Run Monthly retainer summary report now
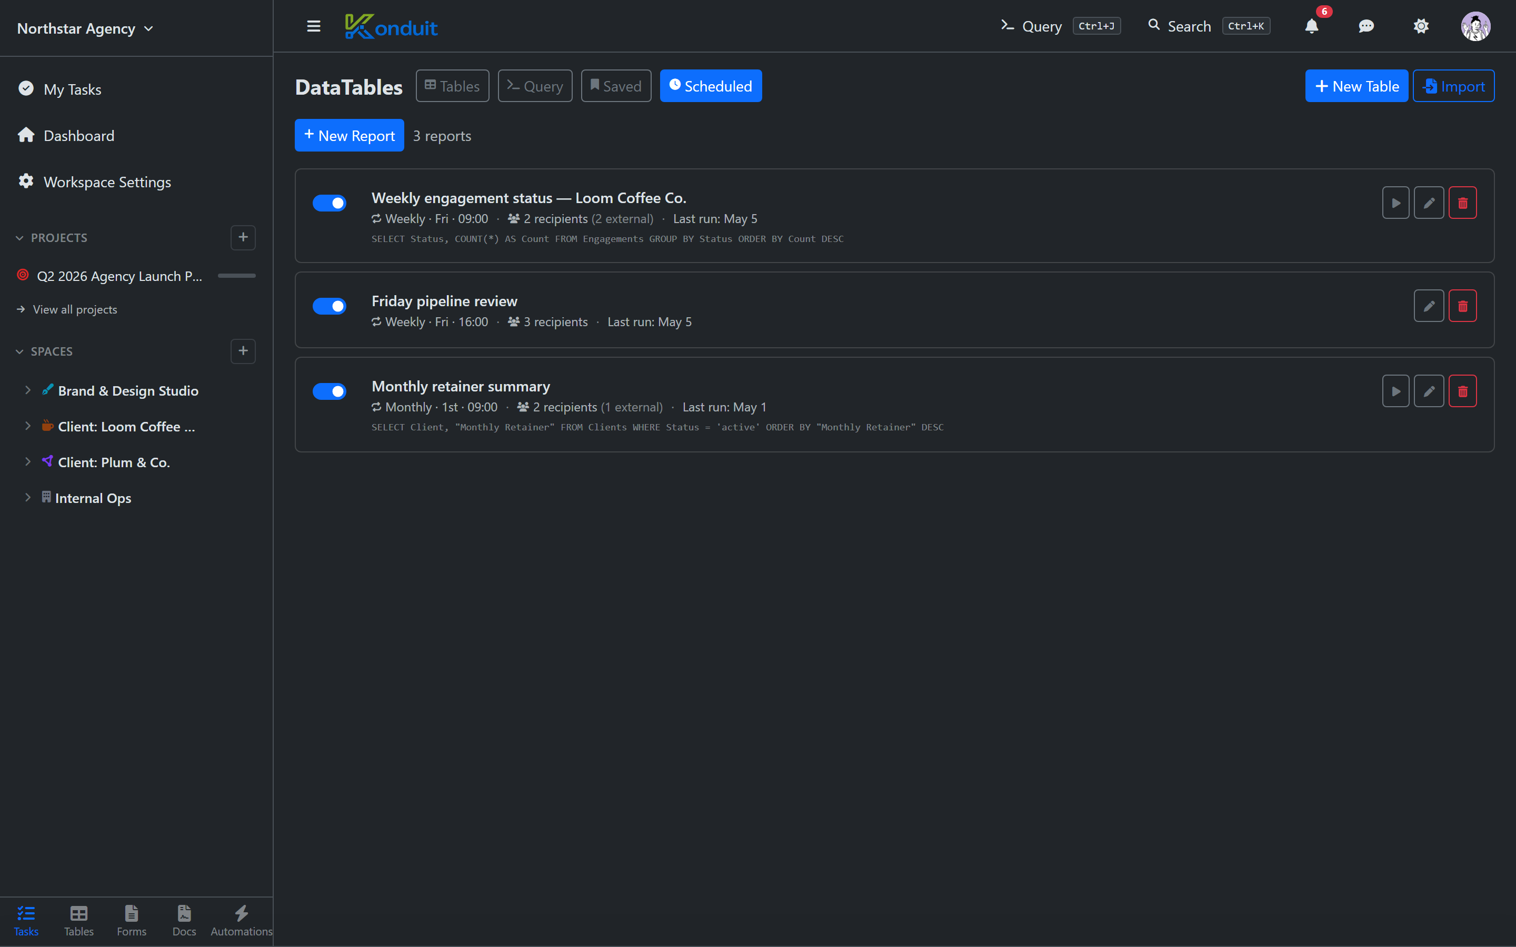The image size is (1516, 947). click(x=1396, y=391)
